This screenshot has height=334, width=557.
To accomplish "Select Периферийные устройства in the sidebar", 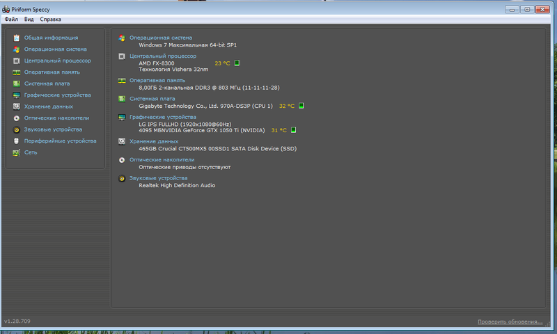I will (61, 141).
